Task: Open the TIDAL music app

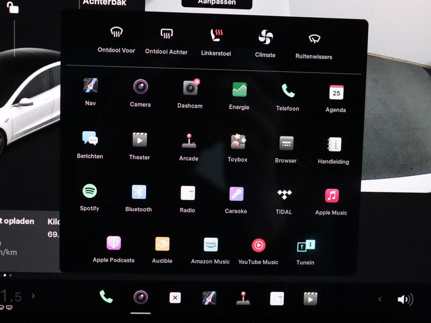Action: pyautogui.click(x=284, y=194)
